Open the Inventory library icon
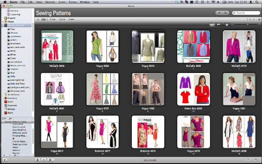This screenshot has height=164, width=262. [6, 98]
